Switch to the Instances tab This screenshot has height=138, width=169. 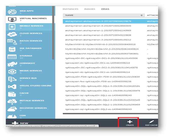(71, 9)
